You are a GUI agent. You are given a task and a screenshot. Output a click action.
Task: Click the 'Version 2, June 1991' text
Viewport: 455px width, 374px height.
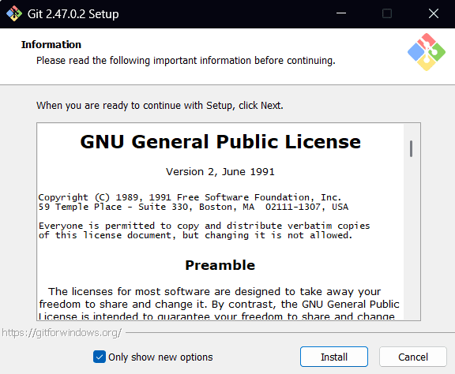click(x=220, y=172)
